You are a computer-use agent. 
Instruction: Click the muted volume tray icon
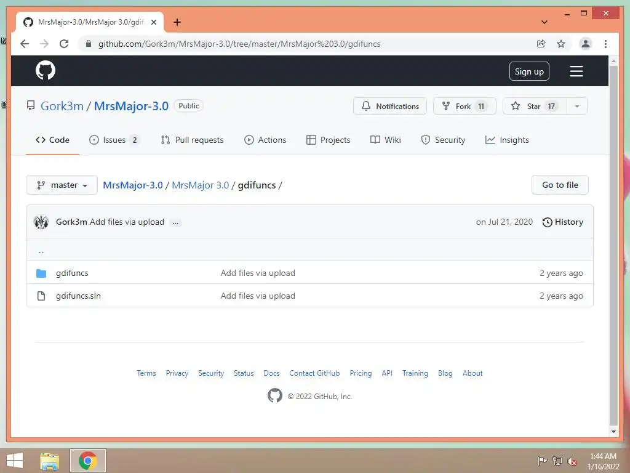click(572, 461)
